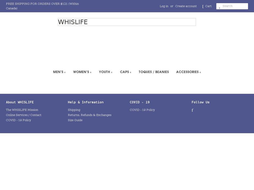
Task: Visit Online Services / Contact link
Action: click(x=24, y=115)
